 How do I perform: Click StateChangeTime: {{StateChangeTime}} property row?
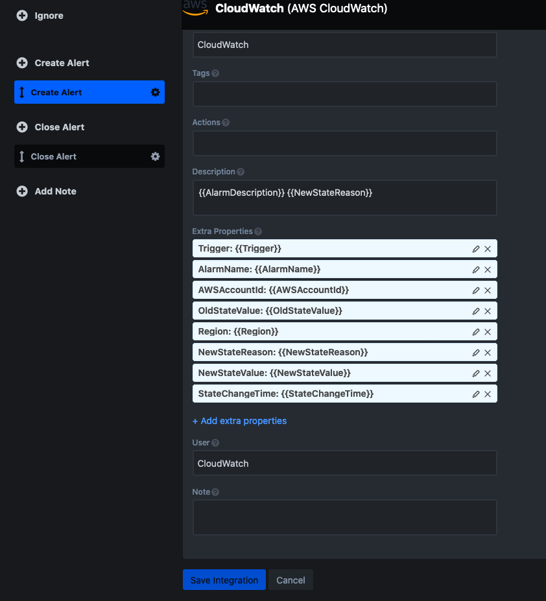click(345, 394)
